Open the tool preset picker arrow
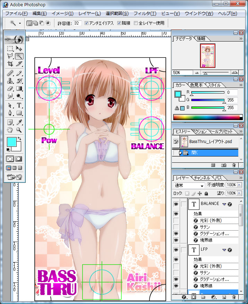248x304 pixels. coord(20,24)
